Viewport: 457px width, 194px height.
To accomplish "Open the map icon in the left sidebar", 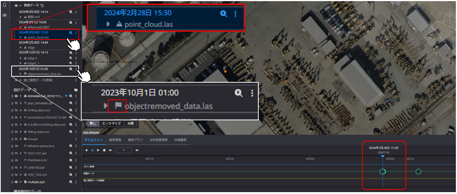I will [x=4, y=15].
